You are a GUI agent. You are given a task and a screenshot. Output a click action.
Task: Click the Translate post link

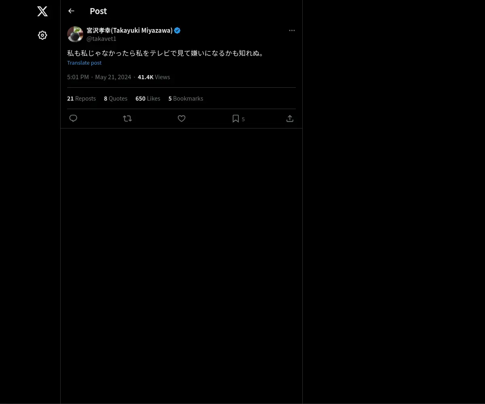[x=84, y=63]
